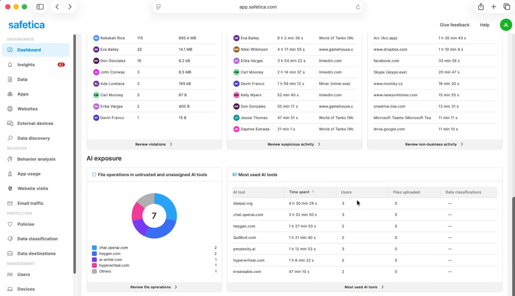This screenshot has height=296, width=515.
Task: Reload page via address bar icon
Action: click(358, 7)
